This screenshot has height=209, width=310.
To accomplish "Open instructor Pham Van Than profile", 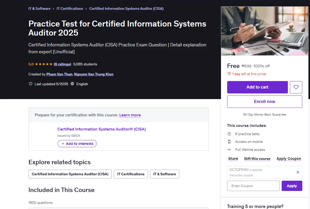I will (59, 74).
